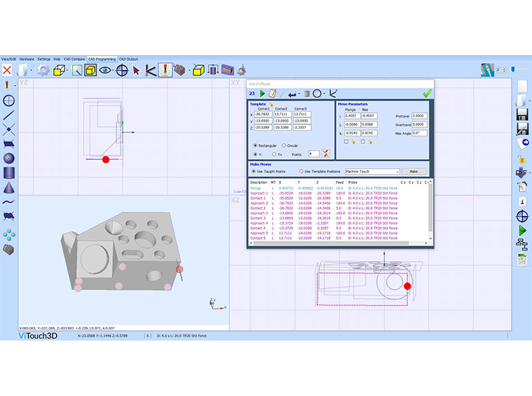The image size is (532, 396).
Task: Expand the return arrow dropdown in dialog
Action: coord(299,93)
